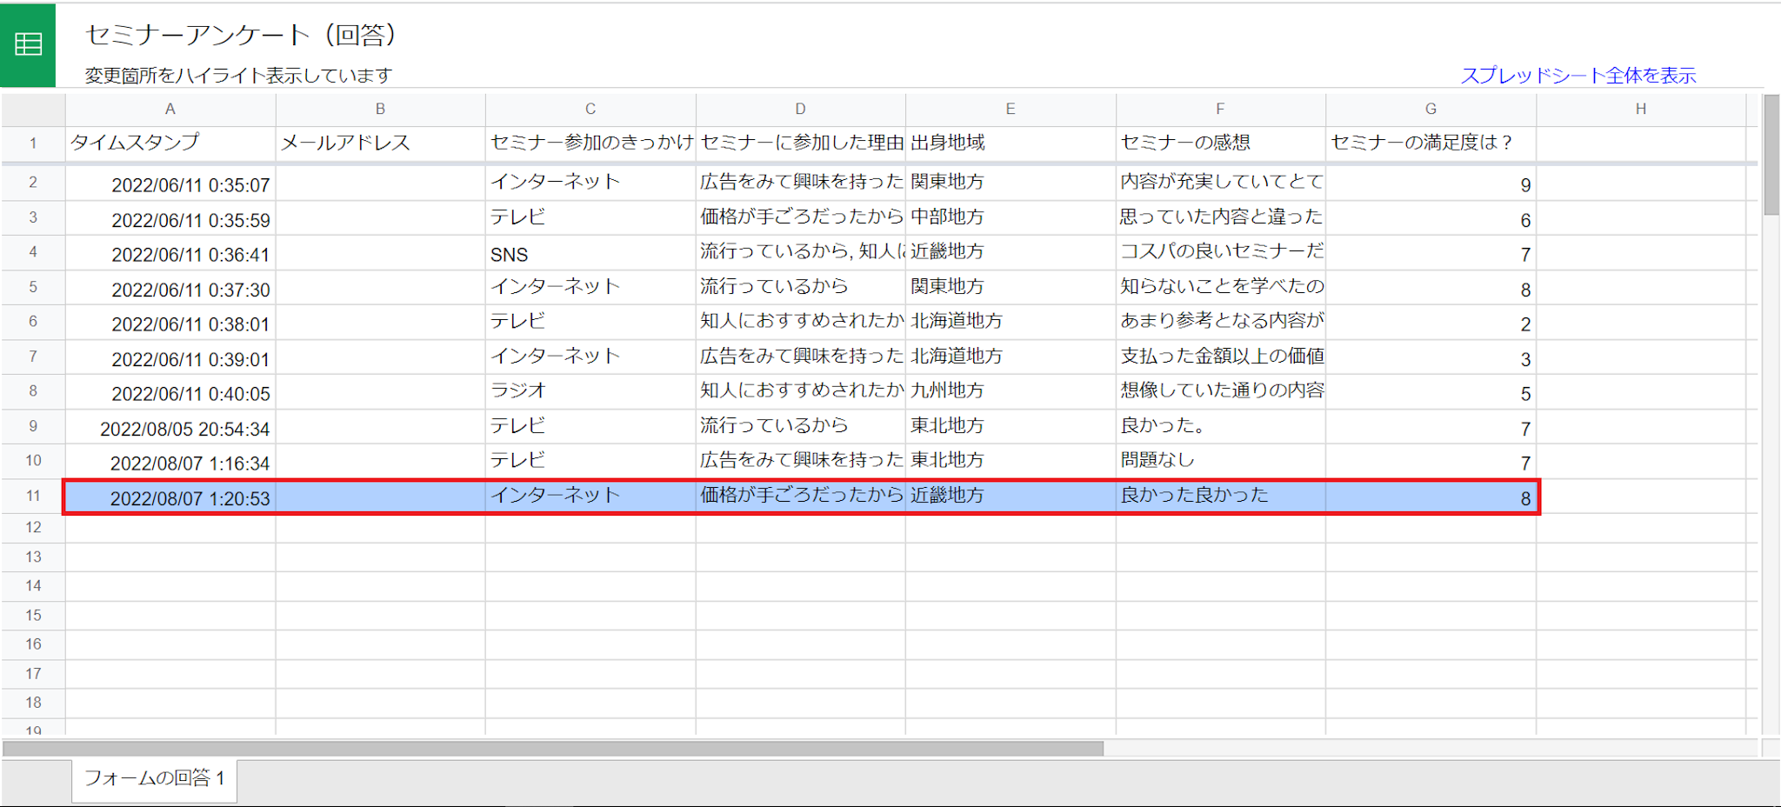Screen dimensions: 1781x807
Task: Click the select-all corner box of grid
Action: point(33,110)
